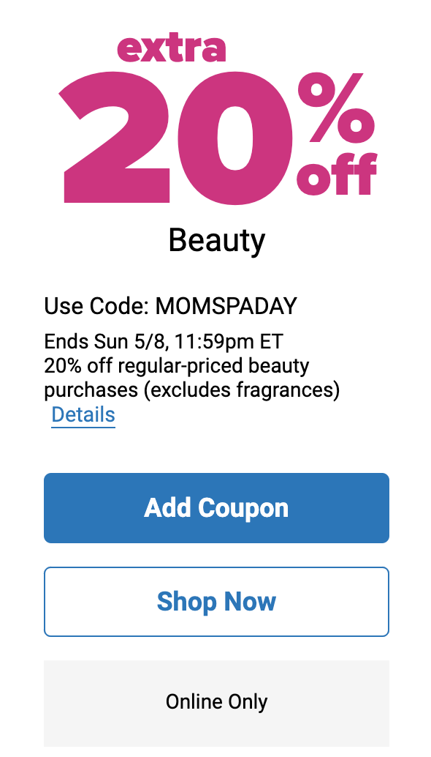Click the word 'Coupon' on blue button
This screenshot has height=757, width=431.
tap(243, 509)
